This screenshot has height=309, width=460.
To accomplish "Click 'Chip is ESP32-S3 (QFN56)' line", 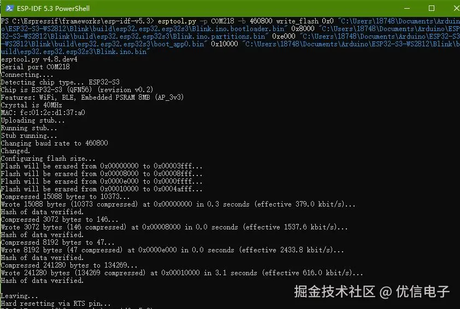I will pyautogui.click(x=77, y=90).
